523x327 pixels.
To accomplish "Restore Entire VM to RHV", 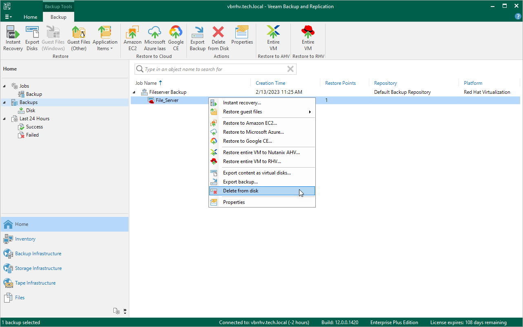I will coord(308,38).
